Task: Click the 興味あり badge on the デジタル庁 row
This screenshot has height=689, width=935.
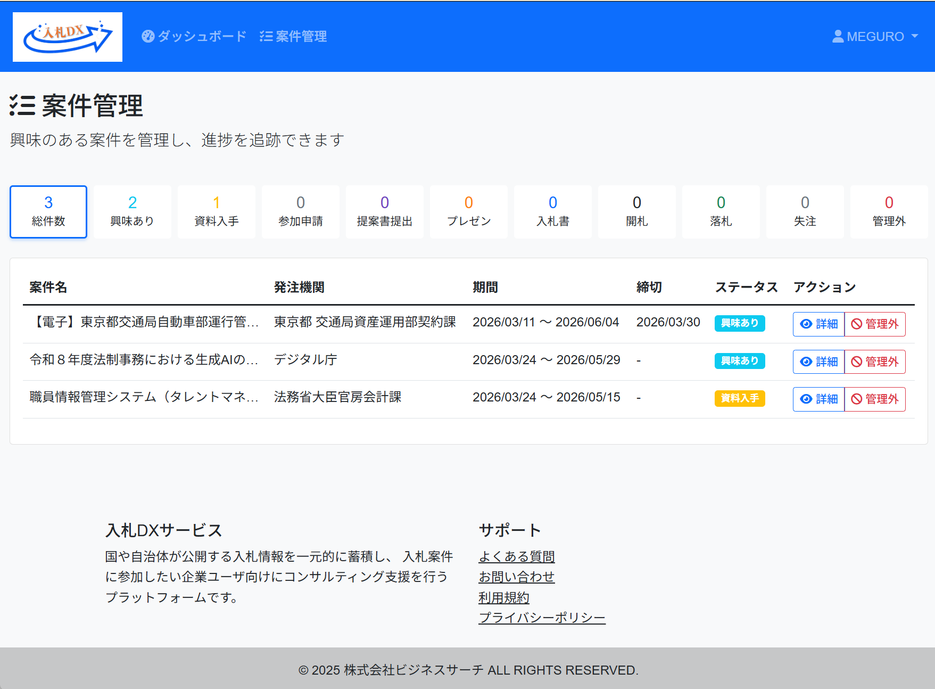Action: [739, 360]
